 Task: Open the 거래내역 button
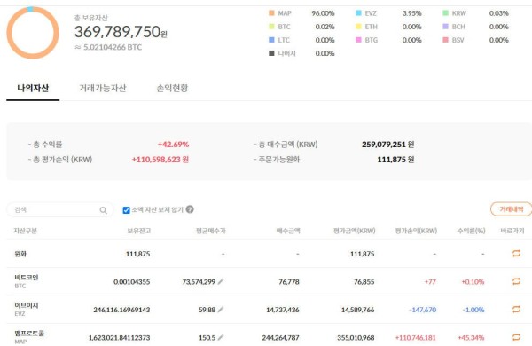click(512, 209)
